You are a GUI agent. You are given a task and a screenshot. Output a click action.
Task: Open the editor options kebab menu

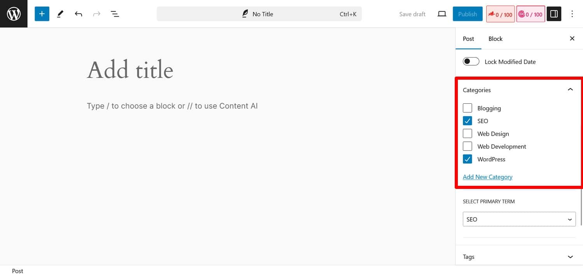tap(572, 14)
